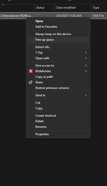Expand the Give access to chevron
The height and width of the screenshot is (186, 107).
tap(86, 65)
